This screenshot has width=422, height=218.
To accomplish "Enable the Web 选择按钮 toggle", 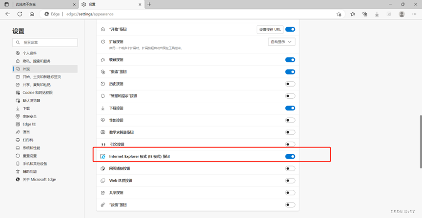I will 290,181.
